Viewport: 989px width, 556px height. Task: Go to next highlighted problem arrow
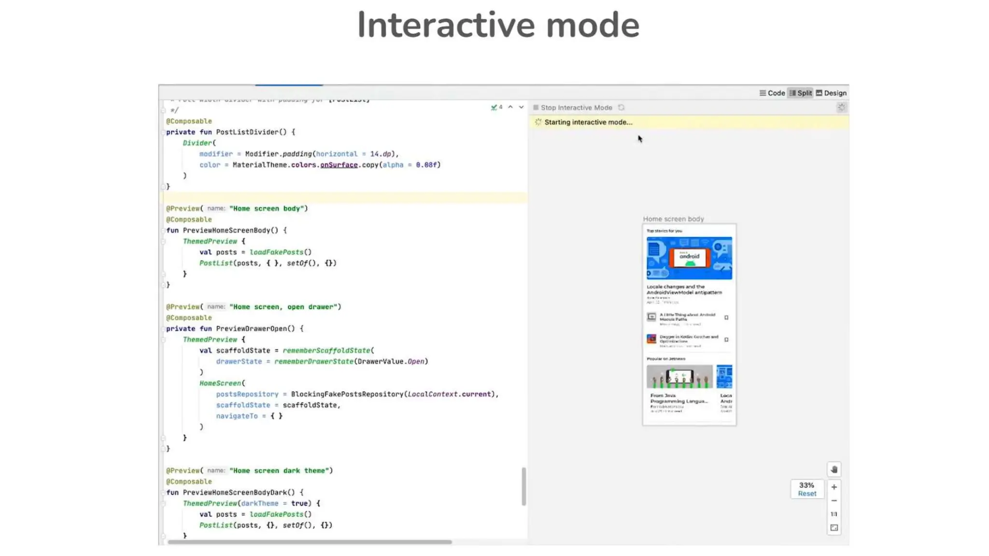(x=521, y=107)
